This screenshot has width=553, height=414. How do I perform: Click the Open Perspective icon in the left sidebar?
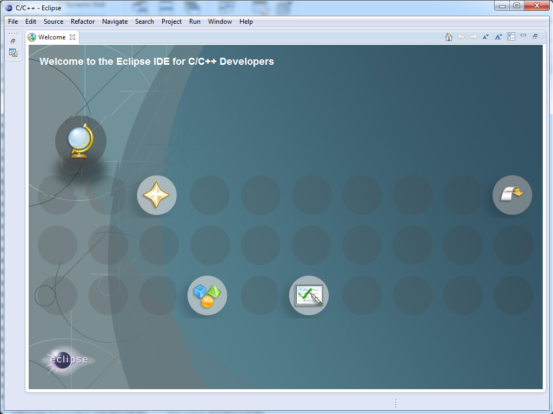tap(13, 40)
